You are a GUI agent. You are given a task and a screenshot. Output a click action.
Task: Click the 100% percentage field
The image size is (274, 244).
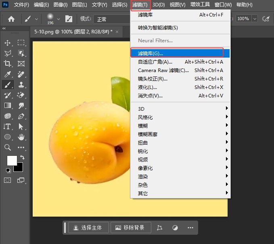pos(243,19)
